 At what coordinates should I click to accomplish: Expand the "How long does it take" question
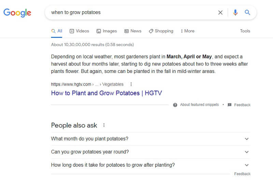pos(247,165)
